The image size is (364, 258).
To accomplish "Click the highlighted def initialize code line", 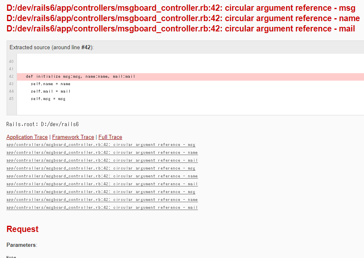I will pyautogui.click(x=80, y=76).
